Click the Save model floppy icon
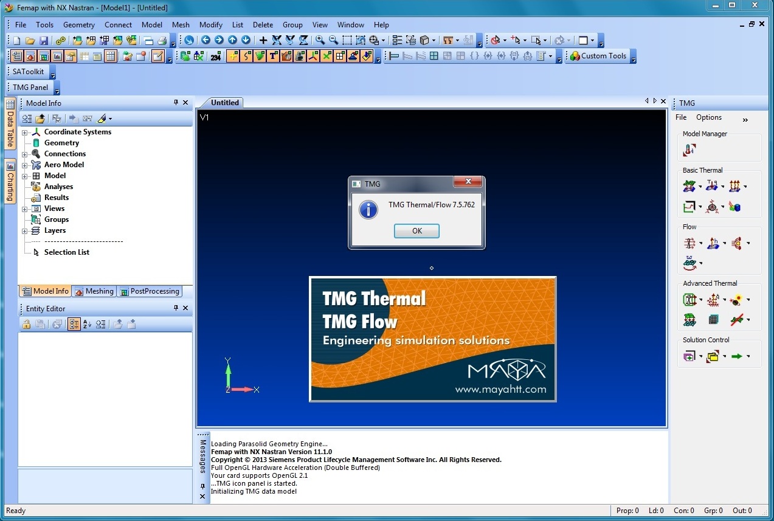 pyautogui.click(x=44, y=41)
